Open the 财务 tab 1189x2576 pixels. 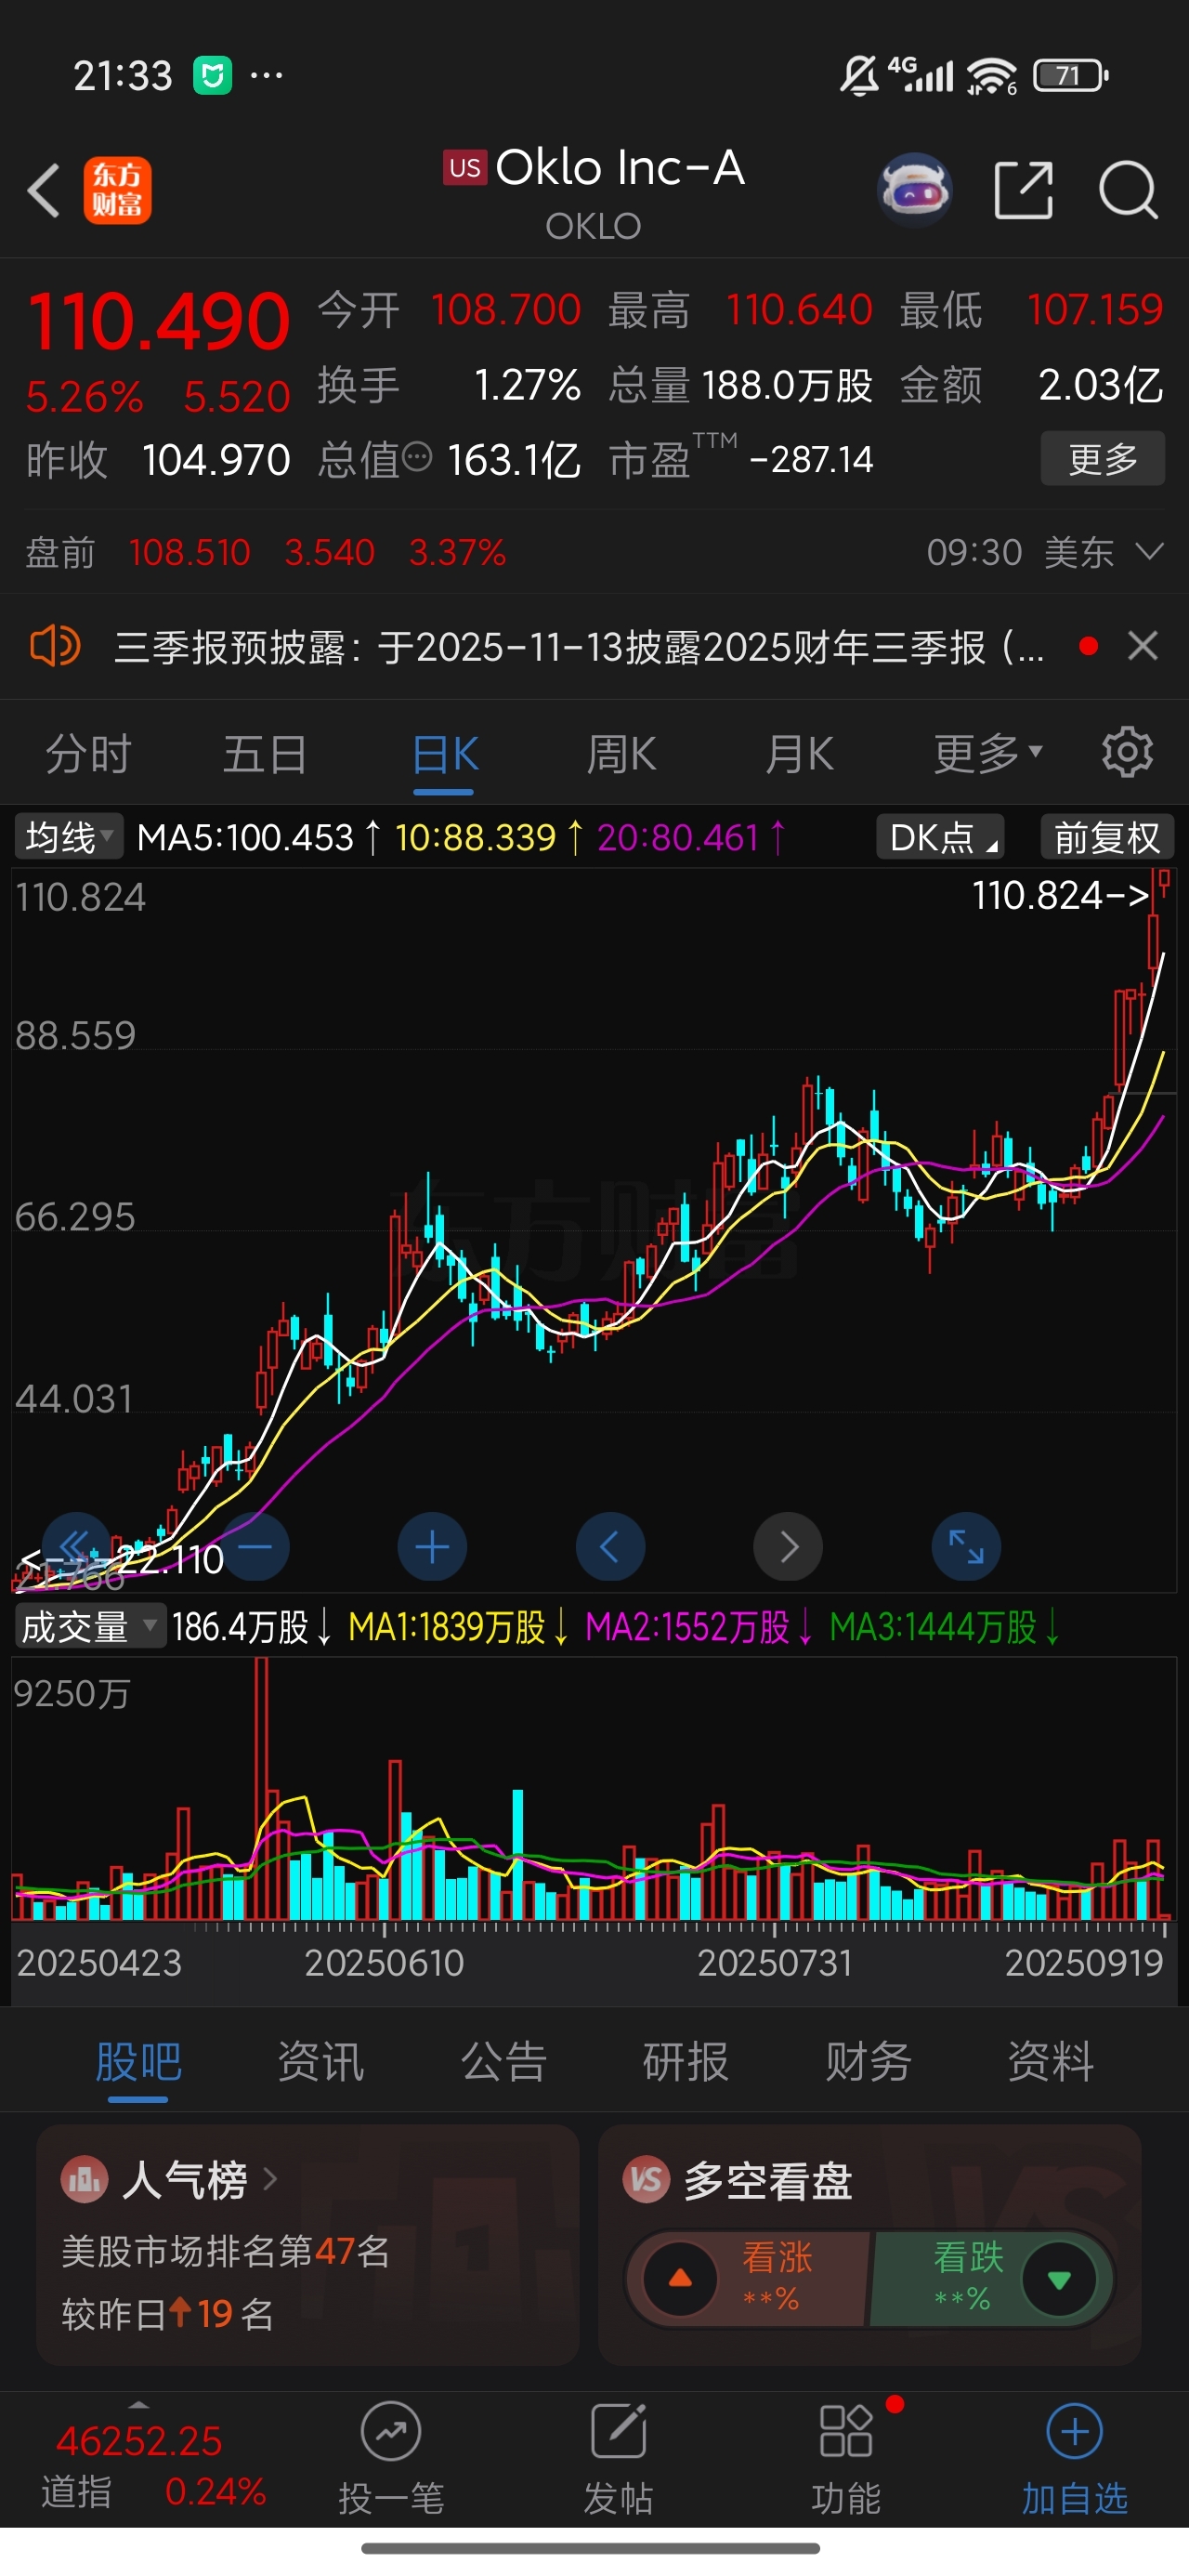pos(868,2061)
